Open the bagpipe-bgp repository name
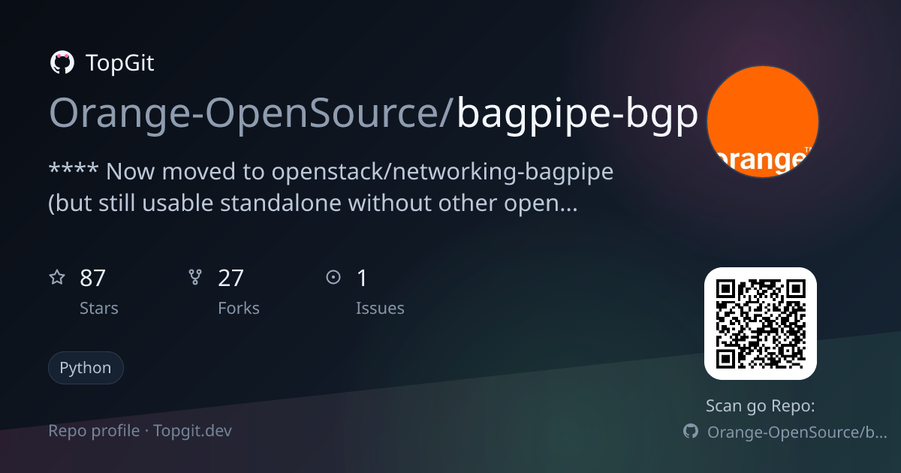The height and width of the screenshot is (473, 901). (577, 113)
